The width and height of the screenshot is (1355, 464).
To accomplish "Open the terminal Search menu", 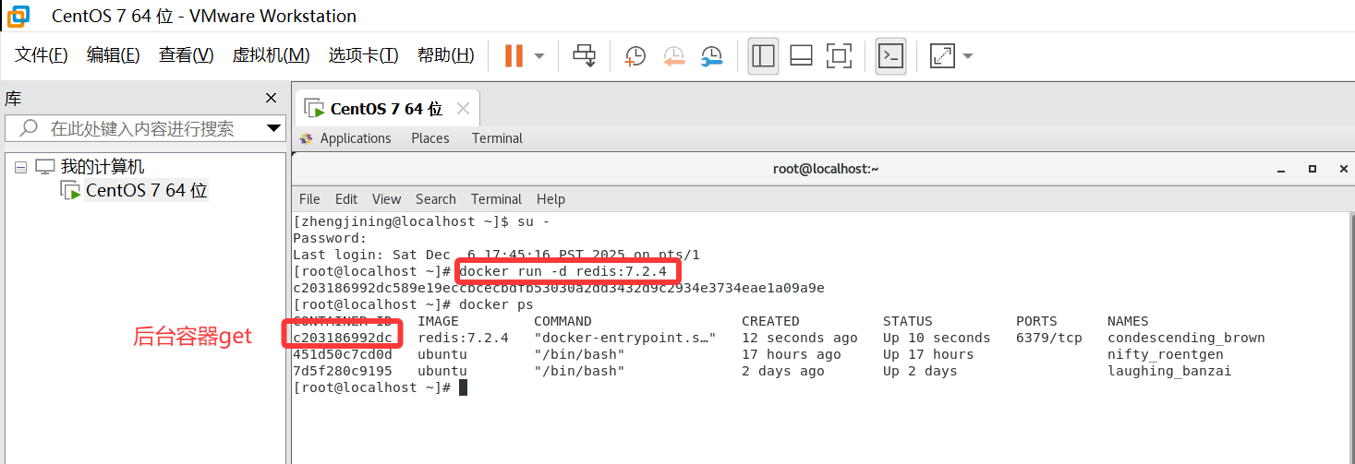I will coord(436,199).
